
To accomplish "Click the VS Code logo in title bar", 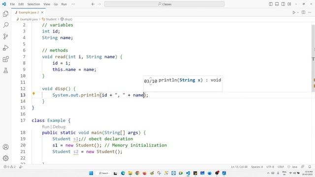I will [x=4, y=4].
